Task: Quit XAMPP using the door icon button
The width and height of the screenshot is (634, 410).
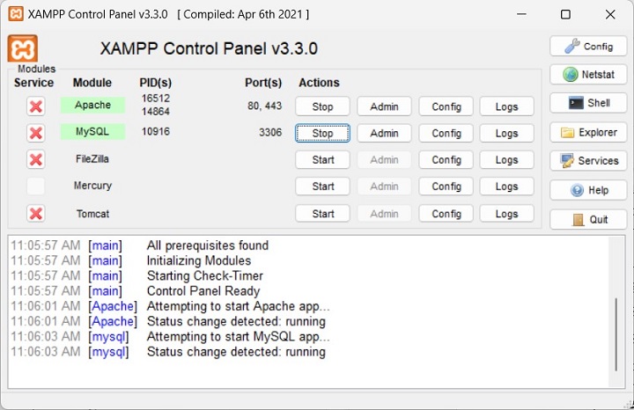Action: (x=588, y=219)
